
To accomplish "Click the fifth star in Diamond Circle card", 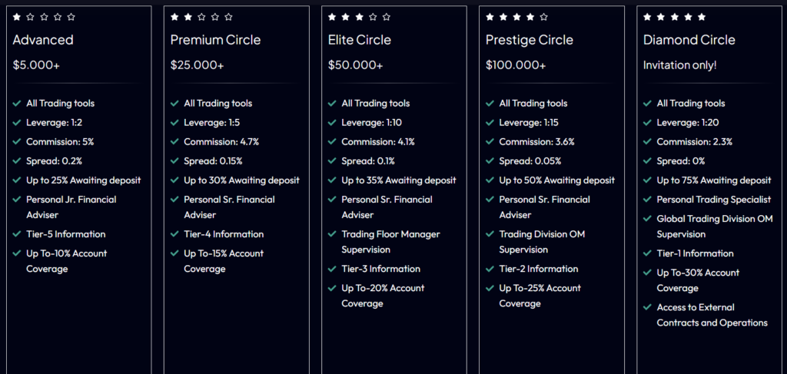I will pyautogui.click(x=701, y=17).
